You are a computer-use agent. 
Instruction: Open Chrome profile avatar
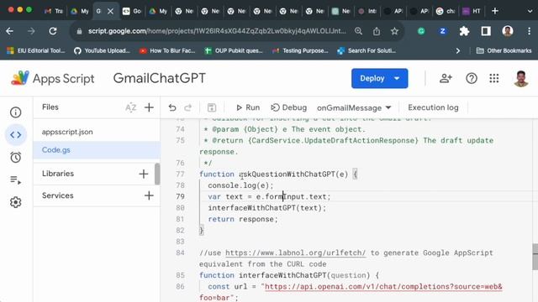508,31
